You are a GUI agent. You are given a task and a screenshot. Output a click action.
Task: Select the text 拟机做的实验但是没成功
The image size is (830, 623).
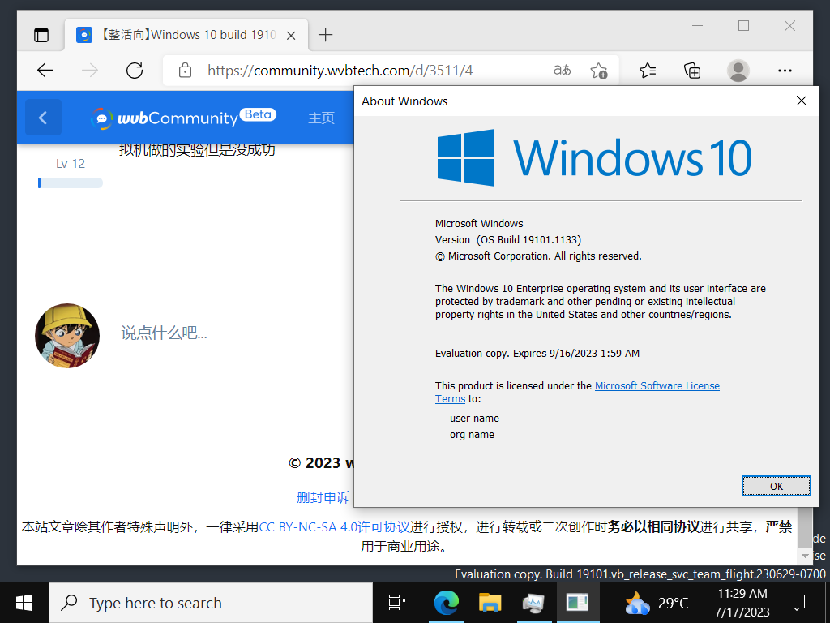pyautogui.click(x=197, y=150)
